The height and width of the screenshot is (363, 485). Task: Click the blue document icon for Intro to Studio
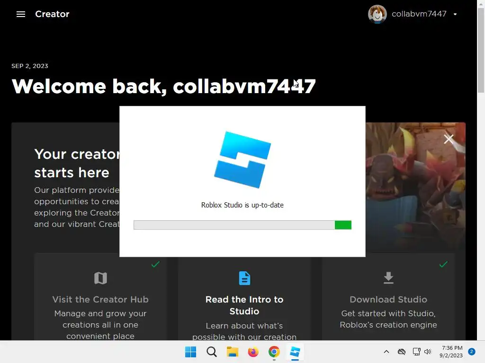tap(244, 278)
